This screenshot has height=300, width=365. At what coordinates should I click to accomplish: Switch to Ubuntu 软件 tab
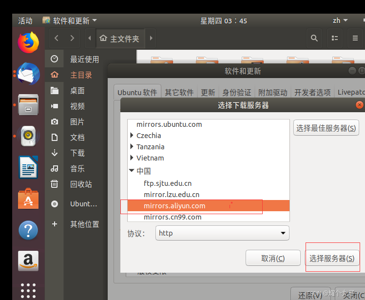click(x=137, y=92)
